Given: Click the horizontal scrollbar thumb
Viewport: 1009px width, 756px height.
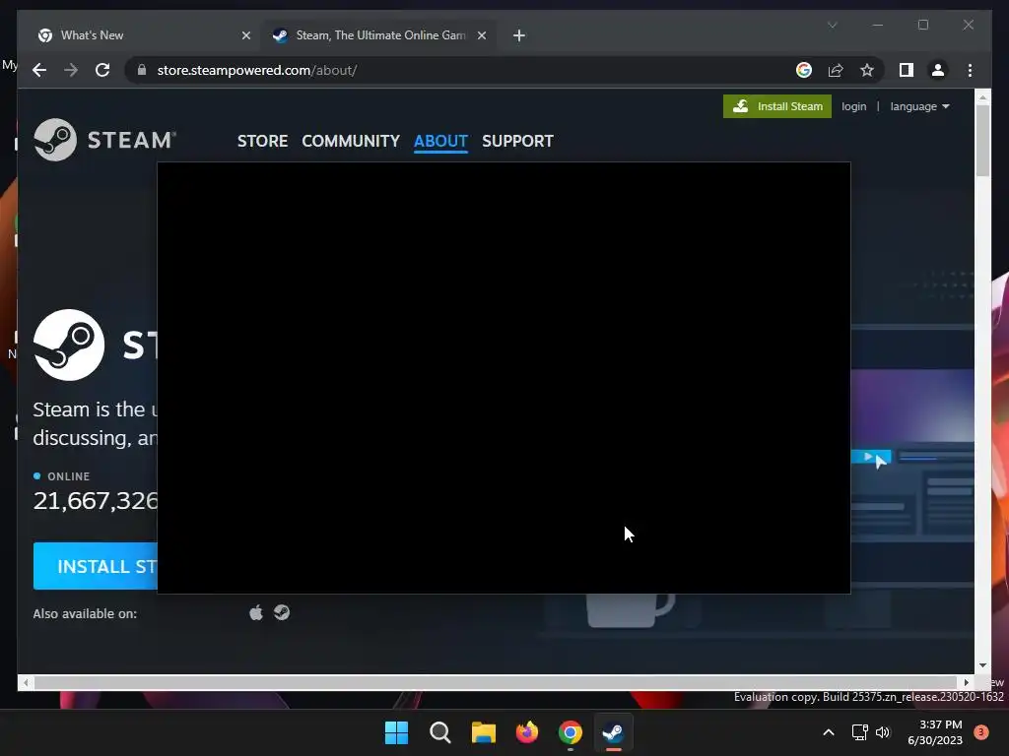Looking at the screenshot, I should point(496,682).
